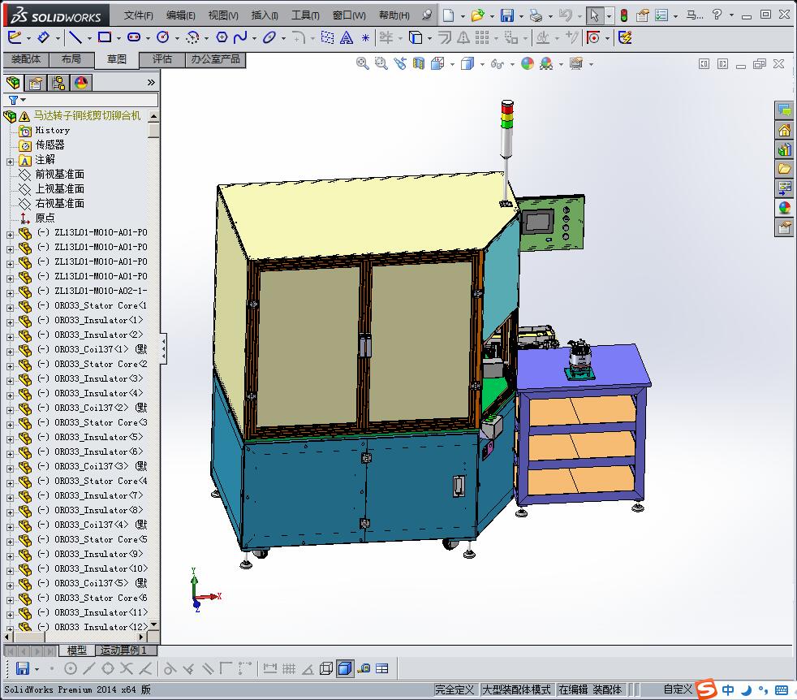Viewport: 797px width, 700px height.
Task: Click the Smart Dimension sketch tool
Action: click(44, 37)
